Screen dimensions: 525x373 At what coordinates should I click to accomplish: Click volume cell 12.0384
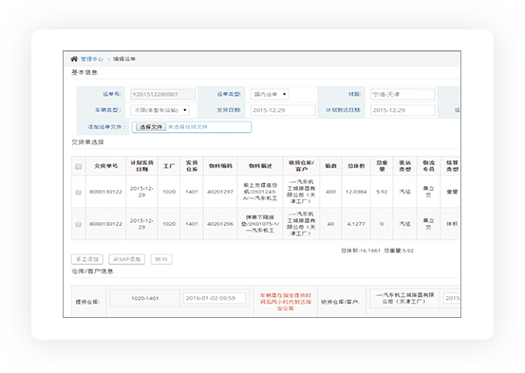click(356, 192)
